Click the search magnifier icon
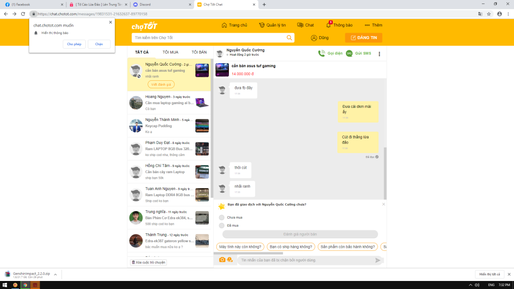Viewport: 514px width, 289px height. click(x=289, y=38)
